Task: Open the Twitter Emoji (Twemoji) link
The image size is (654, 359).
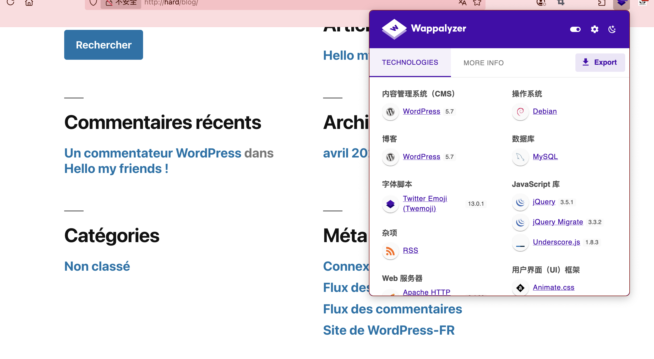Action: [425, 204]
